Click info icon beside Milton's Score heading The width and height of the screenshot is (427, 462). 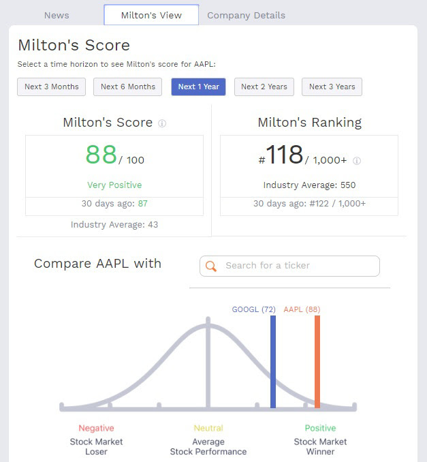coord(162,124)
